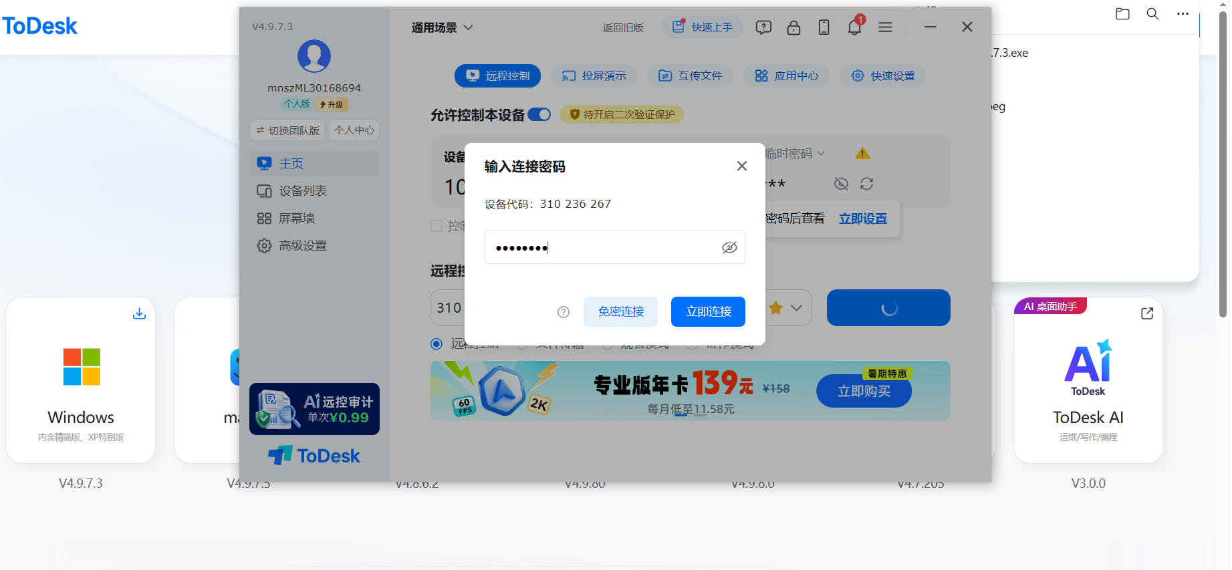The width and height of the screenshot is (1232, 570).
Task: Click the browser page vertical scrollbar
Action: coord(1223,164)
